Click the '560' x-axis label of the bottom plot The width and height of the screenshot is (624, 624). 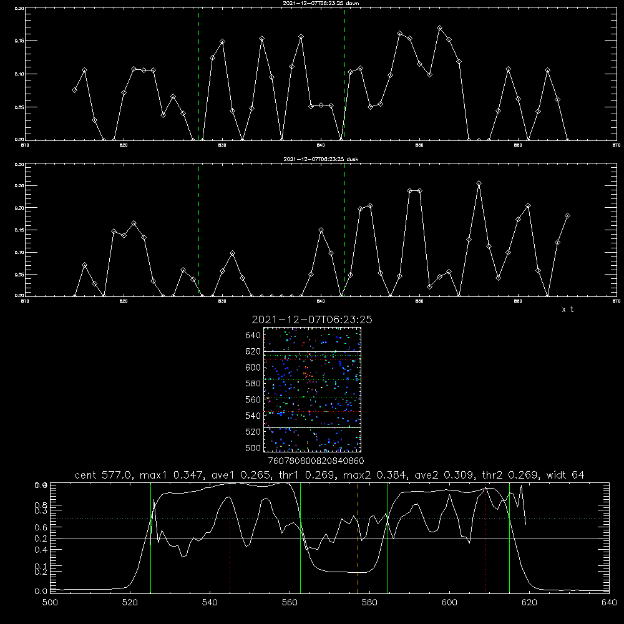[290, 603]
